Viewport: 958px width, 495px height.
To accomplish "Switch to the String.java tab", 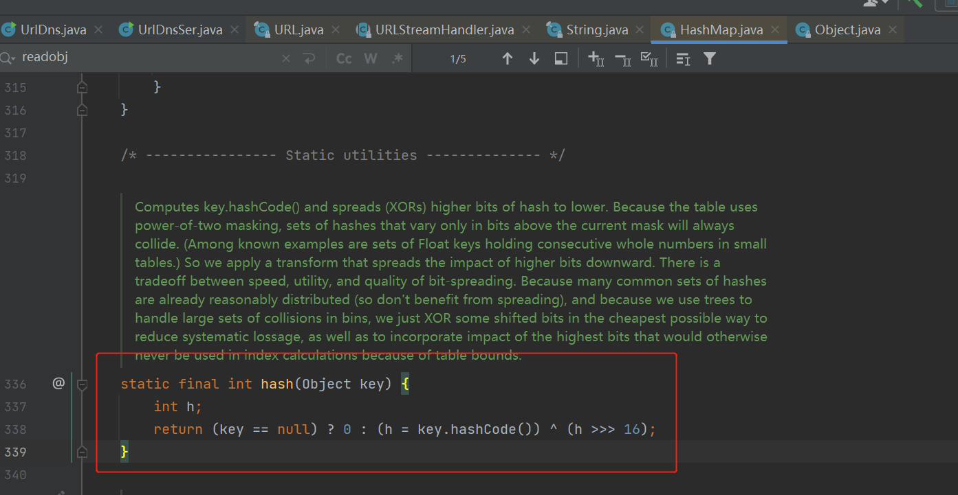I will tap(597, 30).
